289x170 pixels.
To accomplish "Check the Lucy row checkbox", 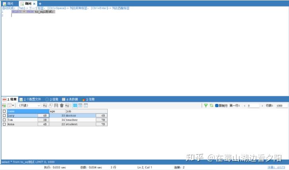I will click(4, 116).
